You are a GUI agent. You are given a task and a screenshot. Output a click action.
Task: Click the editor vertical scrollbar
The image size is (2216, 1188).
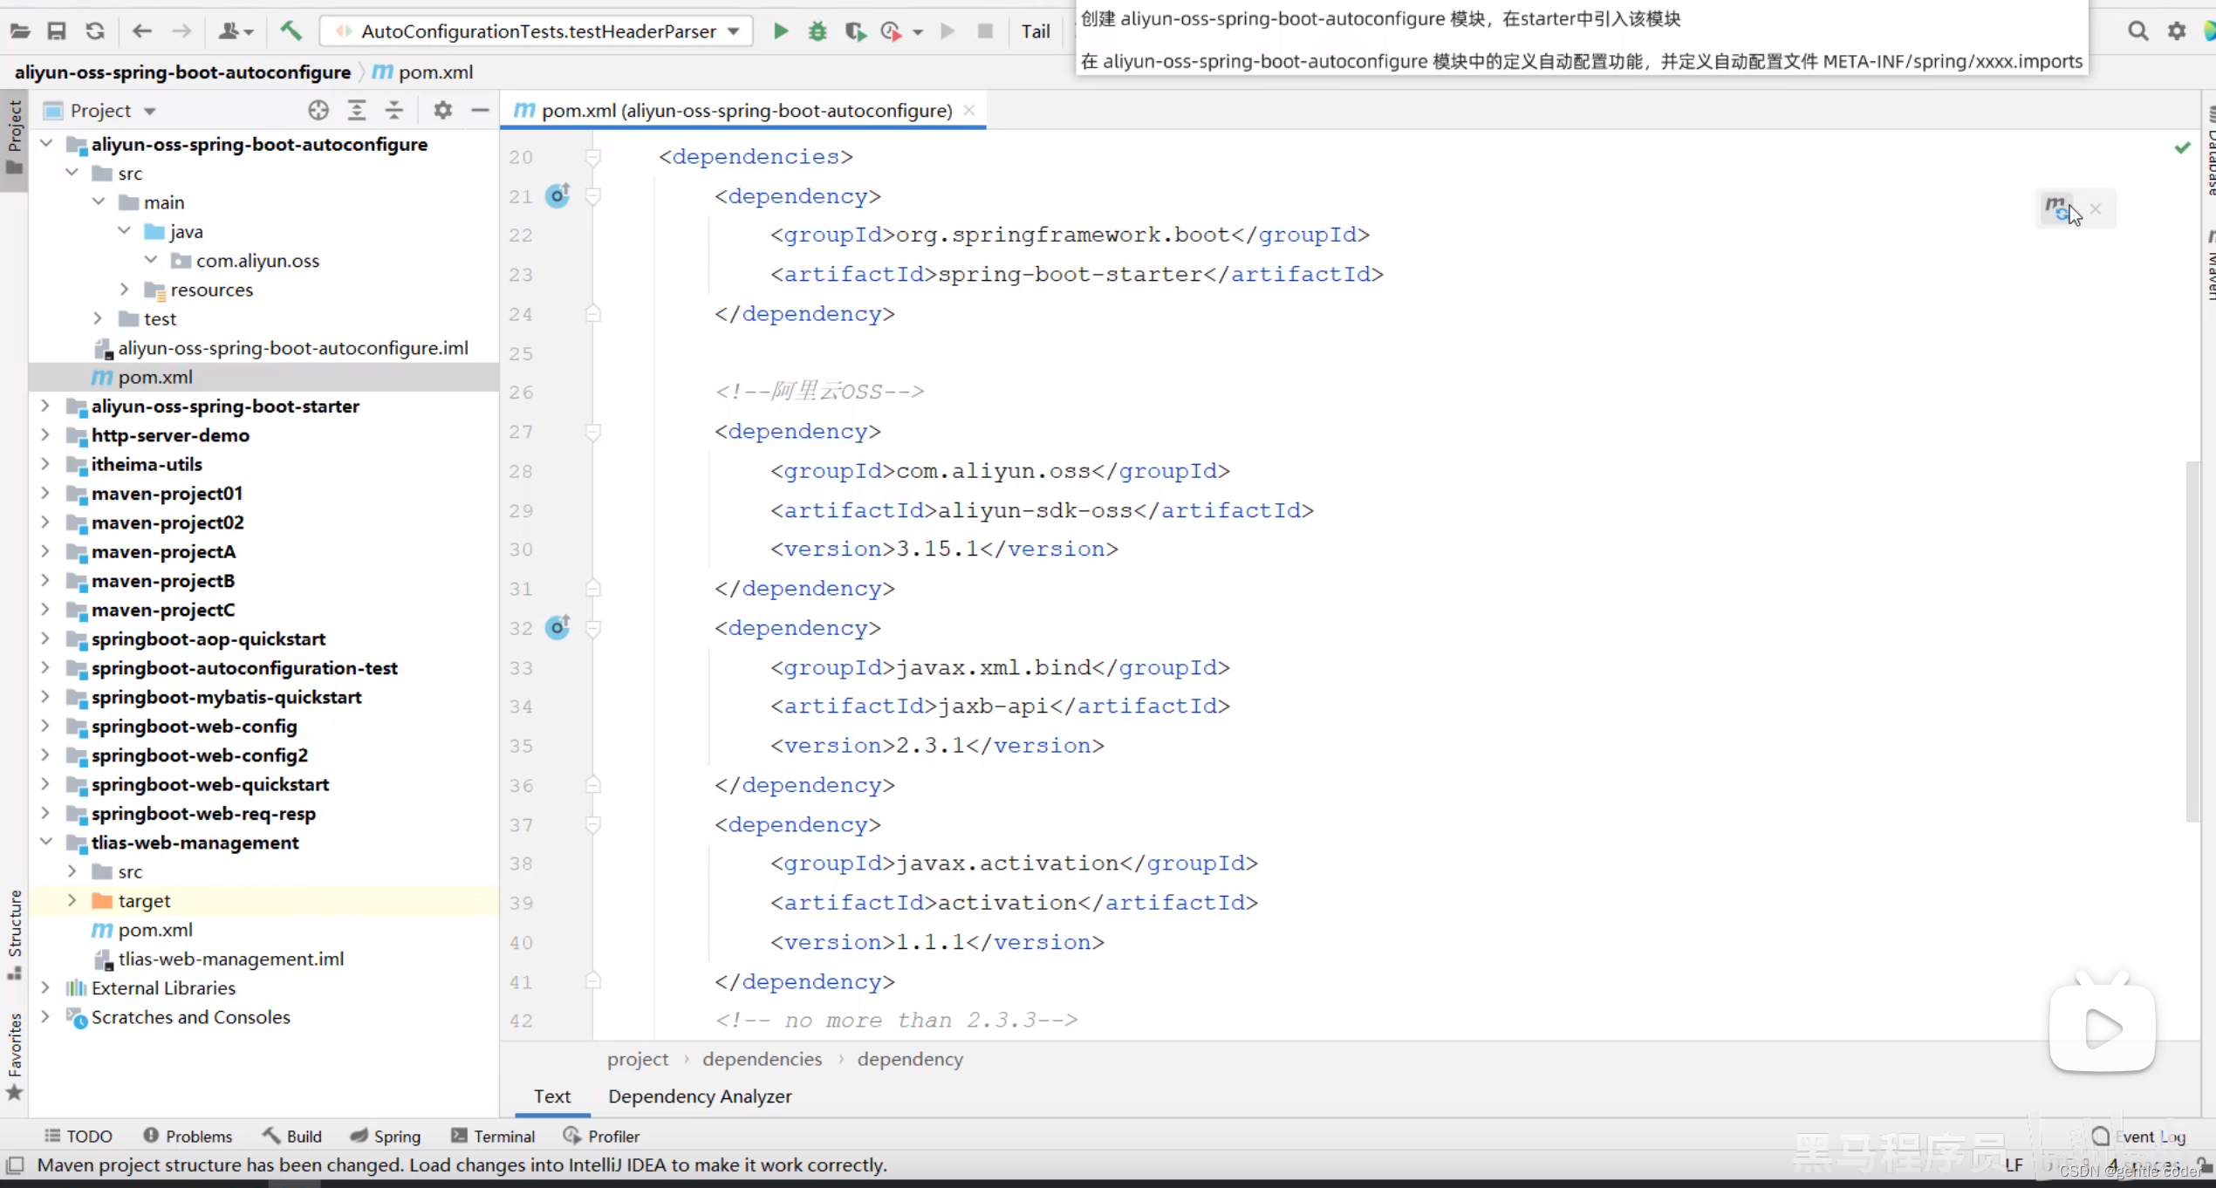pos(2192,641)
